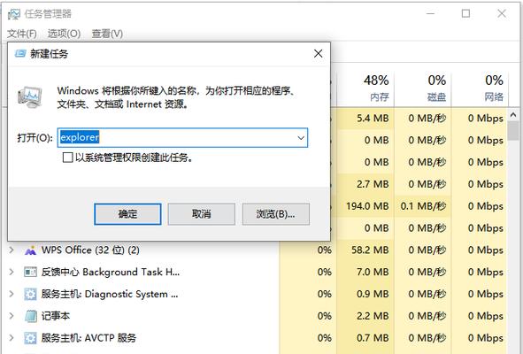Click the Task Manager title bar icon
The image size is (523, 354).
(x=14, y=14)
